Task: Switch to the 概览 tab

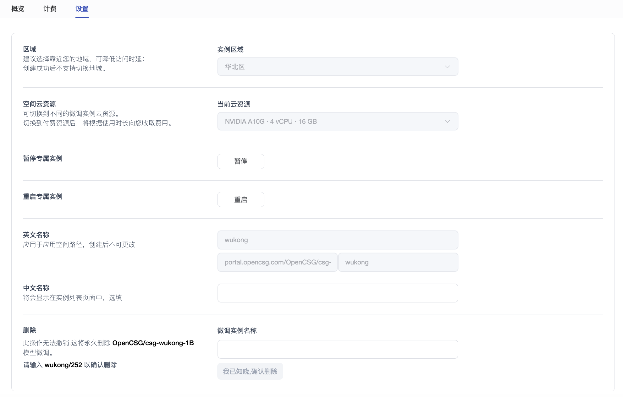Action: 18,9
